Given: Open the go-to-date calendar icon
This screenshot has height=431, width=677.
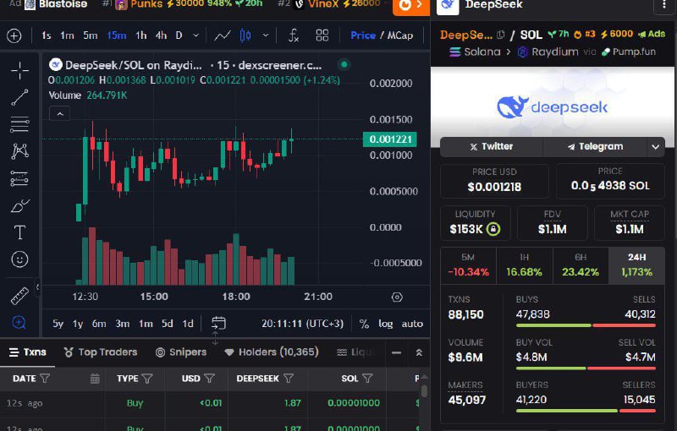Looking at the screenshot, I should 218,323.
